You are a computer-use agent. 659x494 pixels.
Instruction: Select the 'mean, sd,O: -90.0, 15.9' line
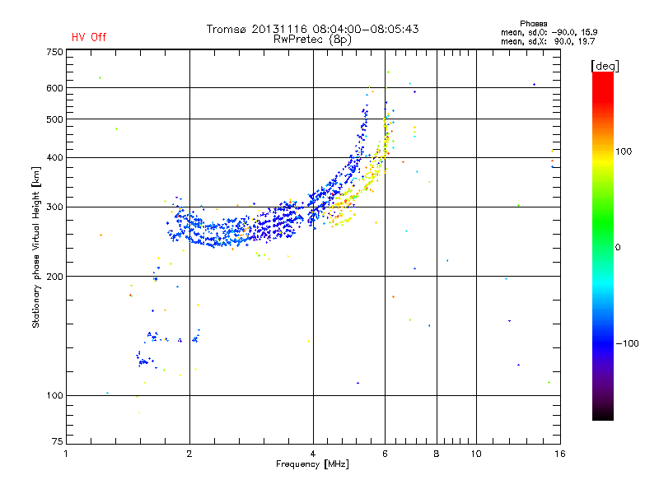coord(549,32)
